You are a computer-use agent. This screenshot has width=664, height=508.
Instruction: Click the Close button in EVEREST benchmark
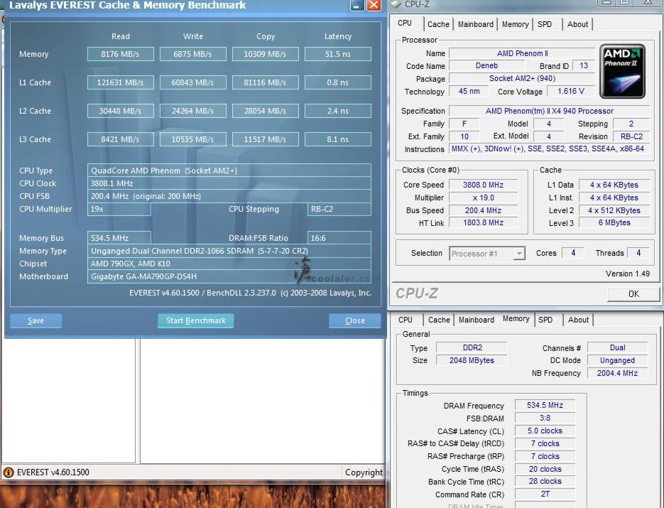point(355,320)
